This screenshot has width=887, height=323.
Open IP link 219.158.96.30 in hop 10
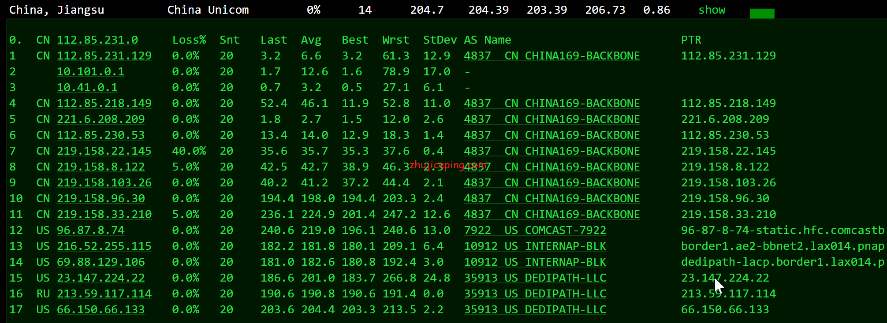click(101, 199)
